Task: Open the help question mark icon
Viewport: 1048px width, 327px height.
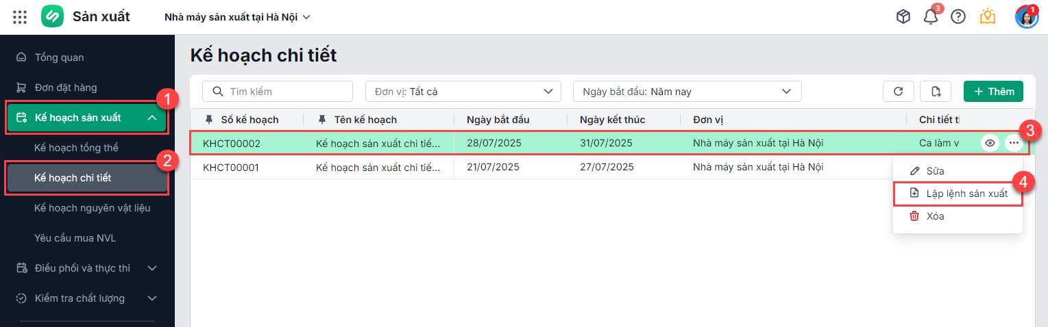Action: click(958, 17)
